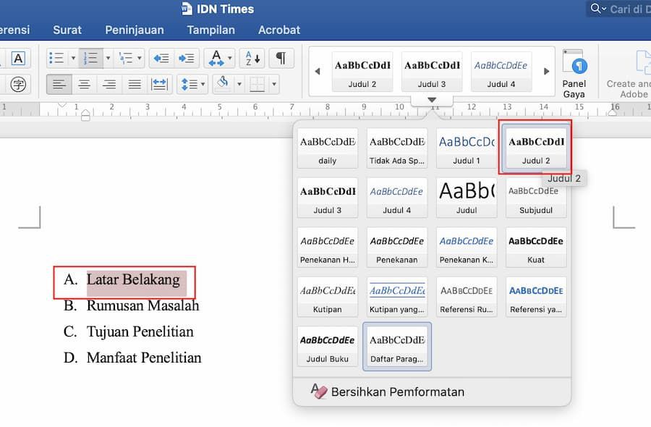Click the Sort A-Z icon
Screen dimensions: 651x427
click(x=252, y=58)
